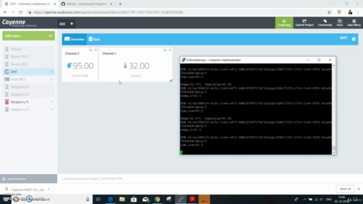Viewport: 363px width, 204px height.
Task: Click Task View taskbar icon
Action: point(98,199)
